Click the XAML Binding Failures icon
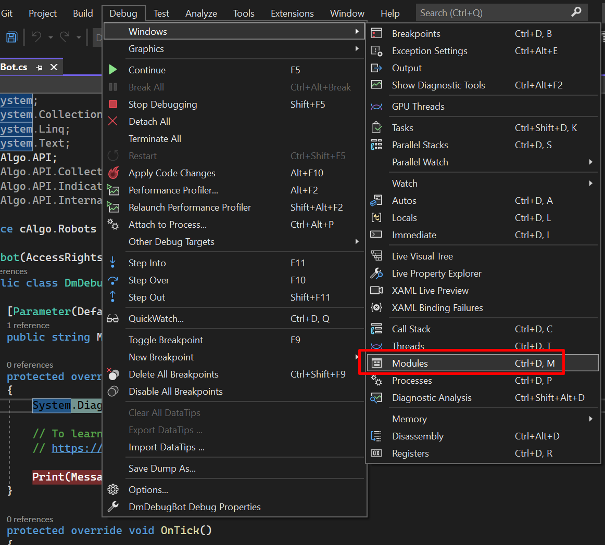The image size is (605, 545). [376, 307]
